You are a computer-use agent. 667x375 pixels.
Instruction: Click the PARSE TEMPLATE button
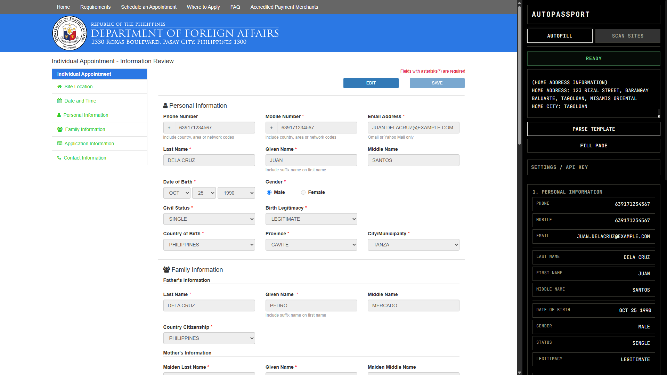[x=594, y=129]
